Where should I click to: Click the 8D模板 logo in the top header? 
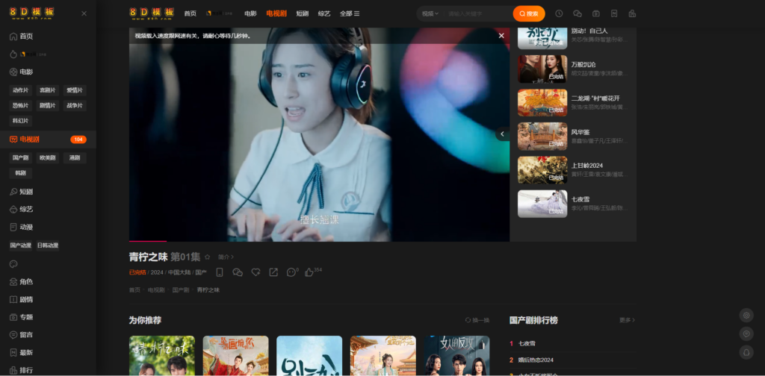(152, 13)
